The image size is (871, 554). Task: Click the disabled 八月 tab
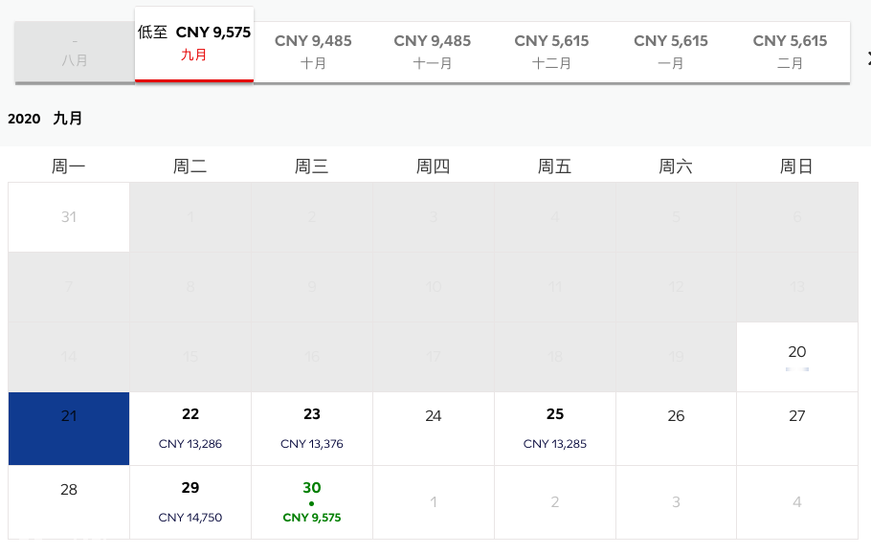(x=75, y=53)
